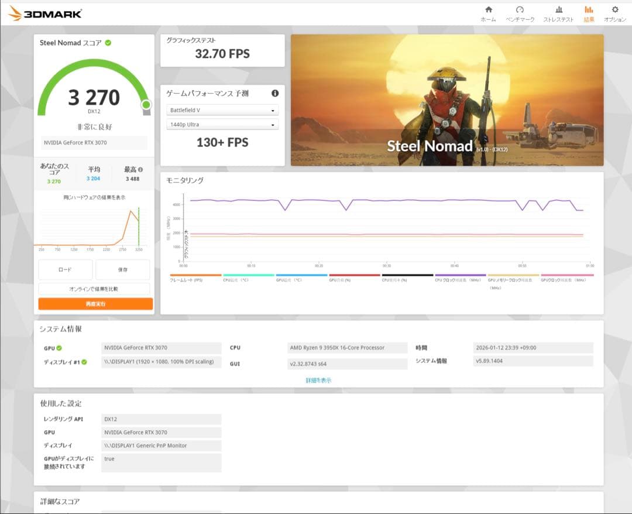
Task: Click the time 2026-01-12 23:39 field
Action: (533, 348)
